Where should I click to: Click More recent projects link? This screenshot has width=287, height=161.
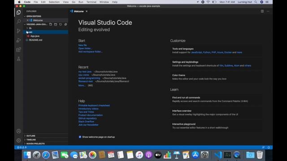82,85
